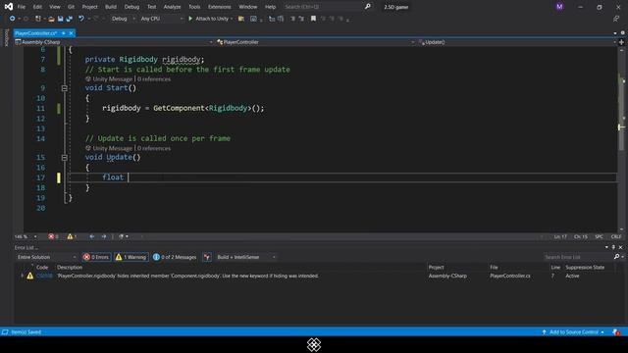Viewport: 628px width, 353px height.
Task: Toggle the 0 of 2 Messages filter
Action: (175, 257)
